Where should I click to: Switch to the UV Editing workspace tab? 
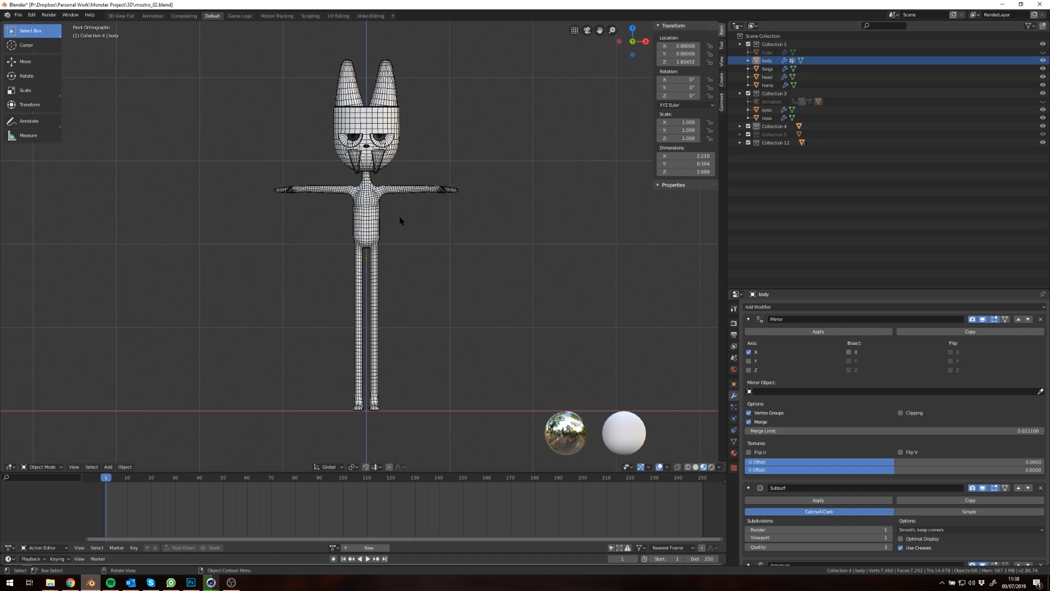[338, 16]
